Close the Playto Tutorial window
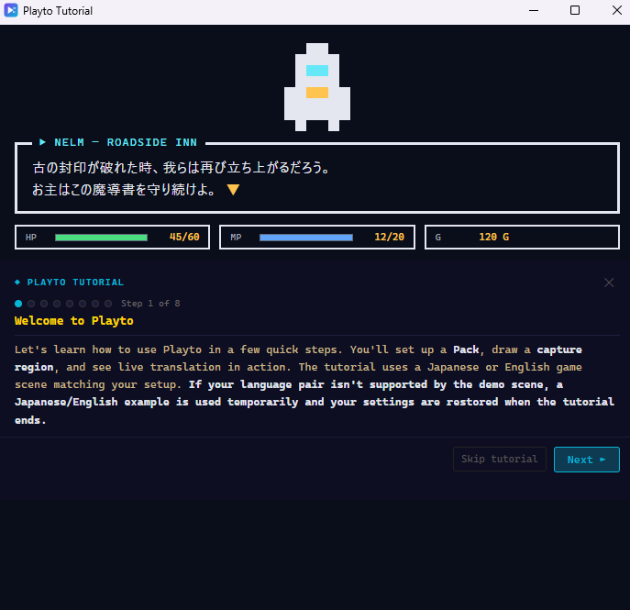This screenshot has height=610, width=630. click(x=617, y=10)
